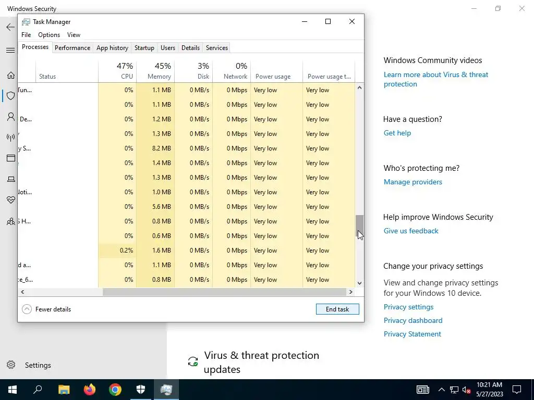The image size is (534, 400).
Task: Click the End task button
Action: tap(337, 309)
